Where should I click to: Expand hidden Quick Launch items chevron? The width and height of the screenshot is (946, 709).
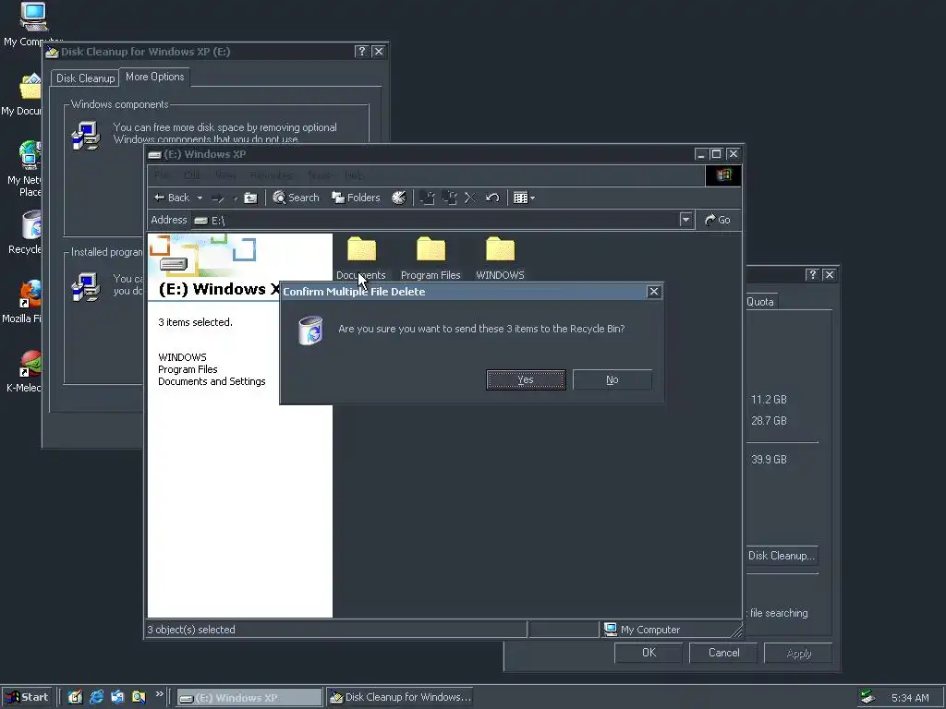pyautogui.click(x=159, y=694)
